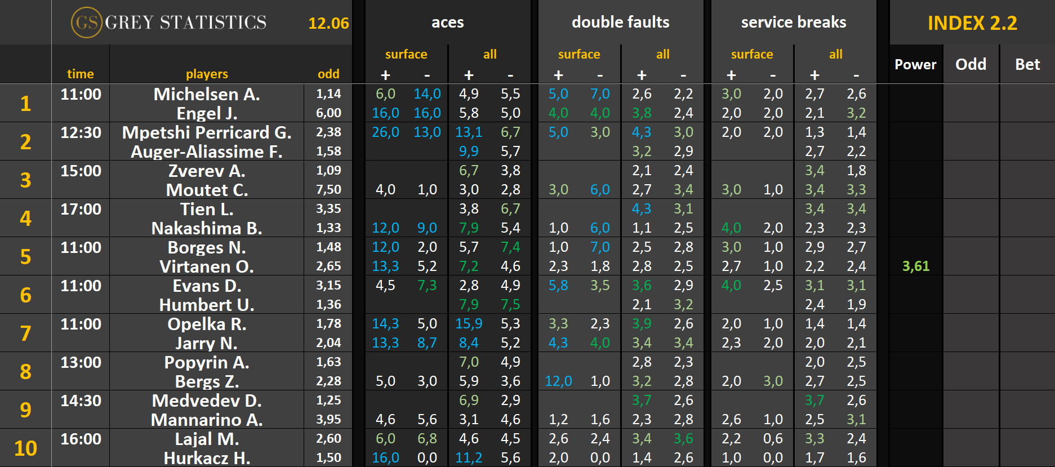Image resolution: width=1055 pixels, height=467 pixels.
Task: Click player name Opelka R.
Action: [207, 324]
